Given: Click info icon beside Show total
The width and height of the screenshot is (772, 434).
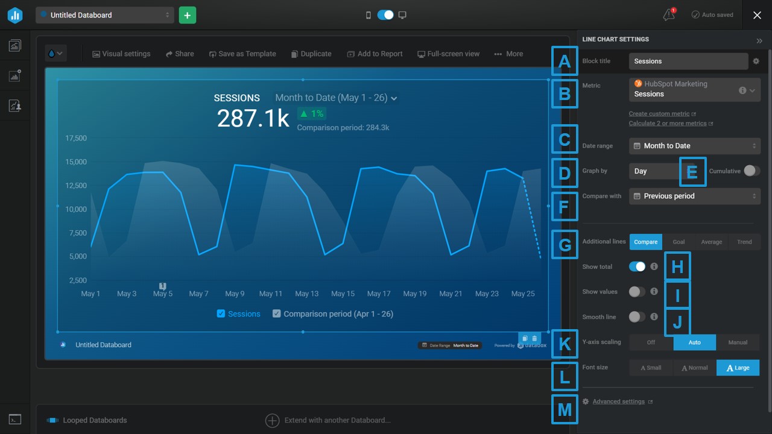Looking at the screenshot, I should pos(654,266).
